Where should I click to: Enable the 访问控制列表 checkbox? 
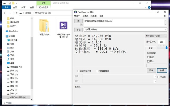(x=78, y=71)
